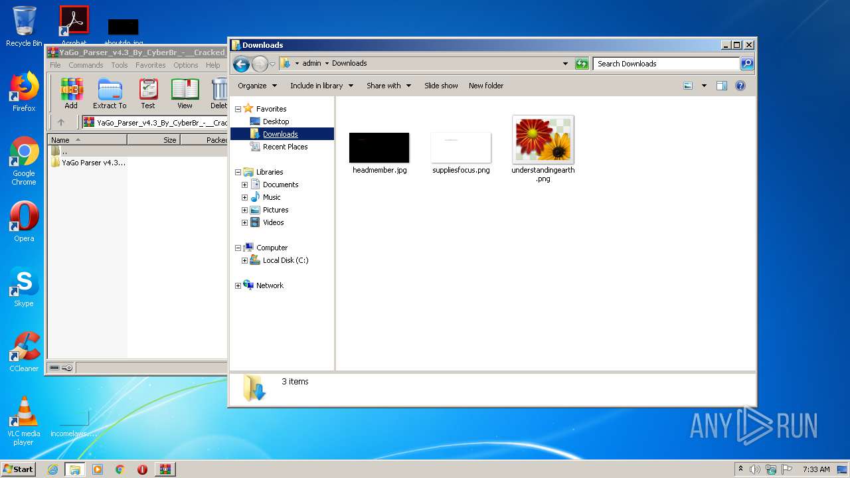This screenshot has height=478, width=850.
Task: Click Windows Media Player taskbar icon
Action: click(x=98, y=469)
